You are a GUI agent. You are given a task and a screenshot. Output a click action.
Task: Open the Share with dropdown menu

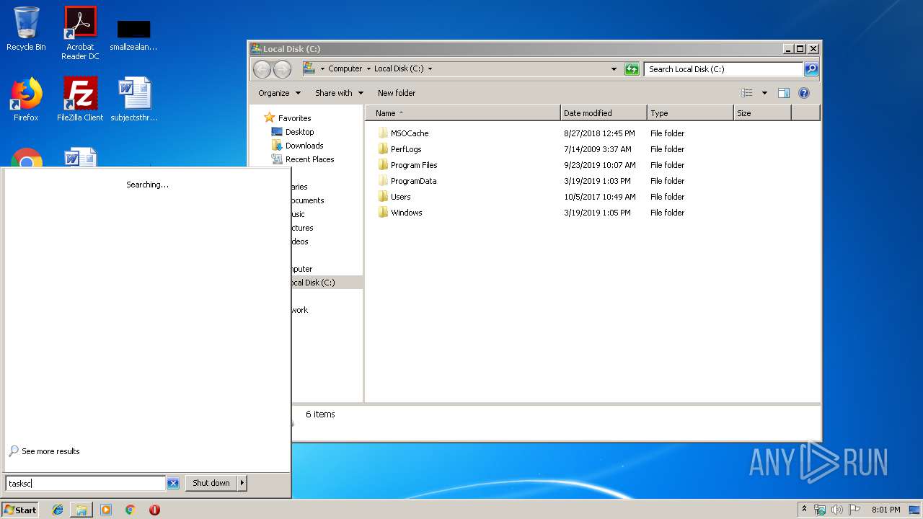pos(339,93)
